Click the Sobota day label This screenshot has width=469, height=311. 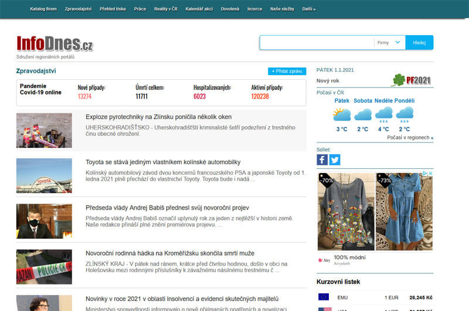pyautogui.click(x=363, y=101)
